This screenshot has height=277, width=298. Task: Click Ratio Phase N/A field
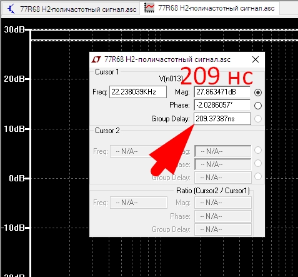[223, 216]
